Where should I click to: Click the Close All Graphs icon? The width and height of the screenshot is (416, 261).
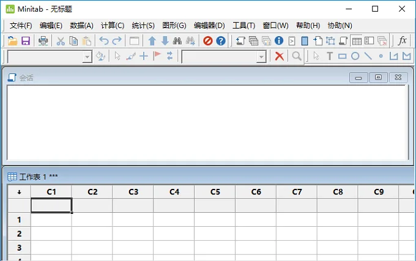(382, 41)
